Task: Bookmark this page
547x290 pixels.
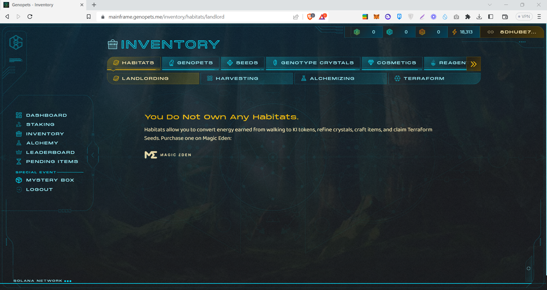Action: [89, 17]
